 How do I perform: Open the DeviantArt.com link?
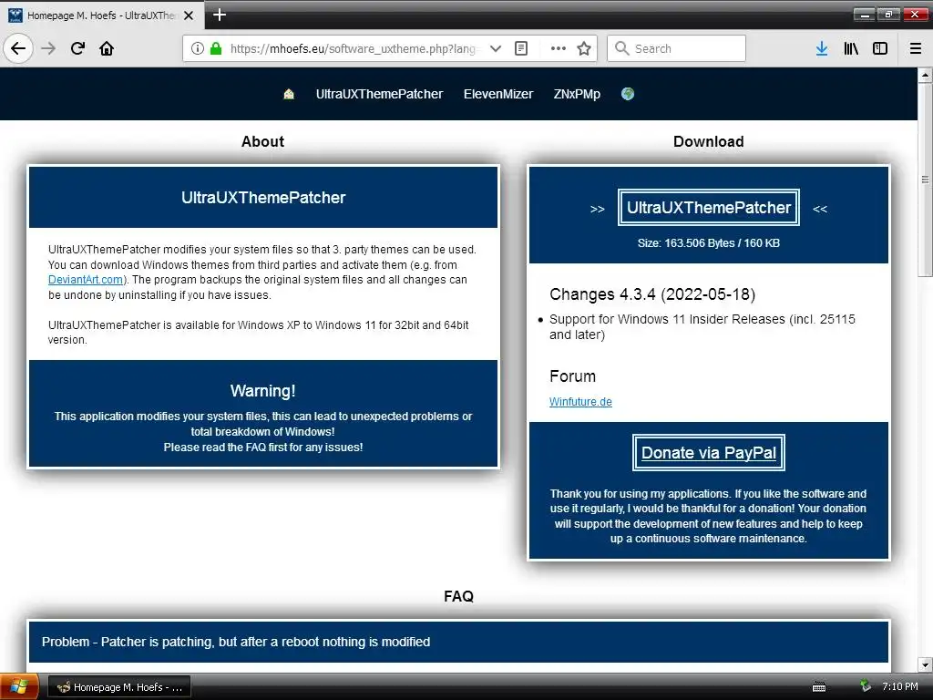[86, 280]
